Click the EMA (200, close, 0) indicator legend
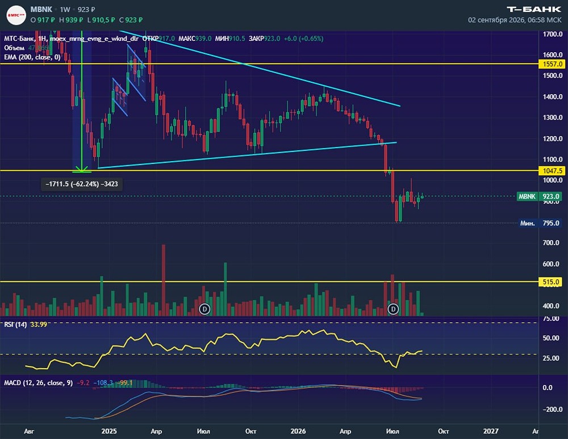 [x=32, y=57]
